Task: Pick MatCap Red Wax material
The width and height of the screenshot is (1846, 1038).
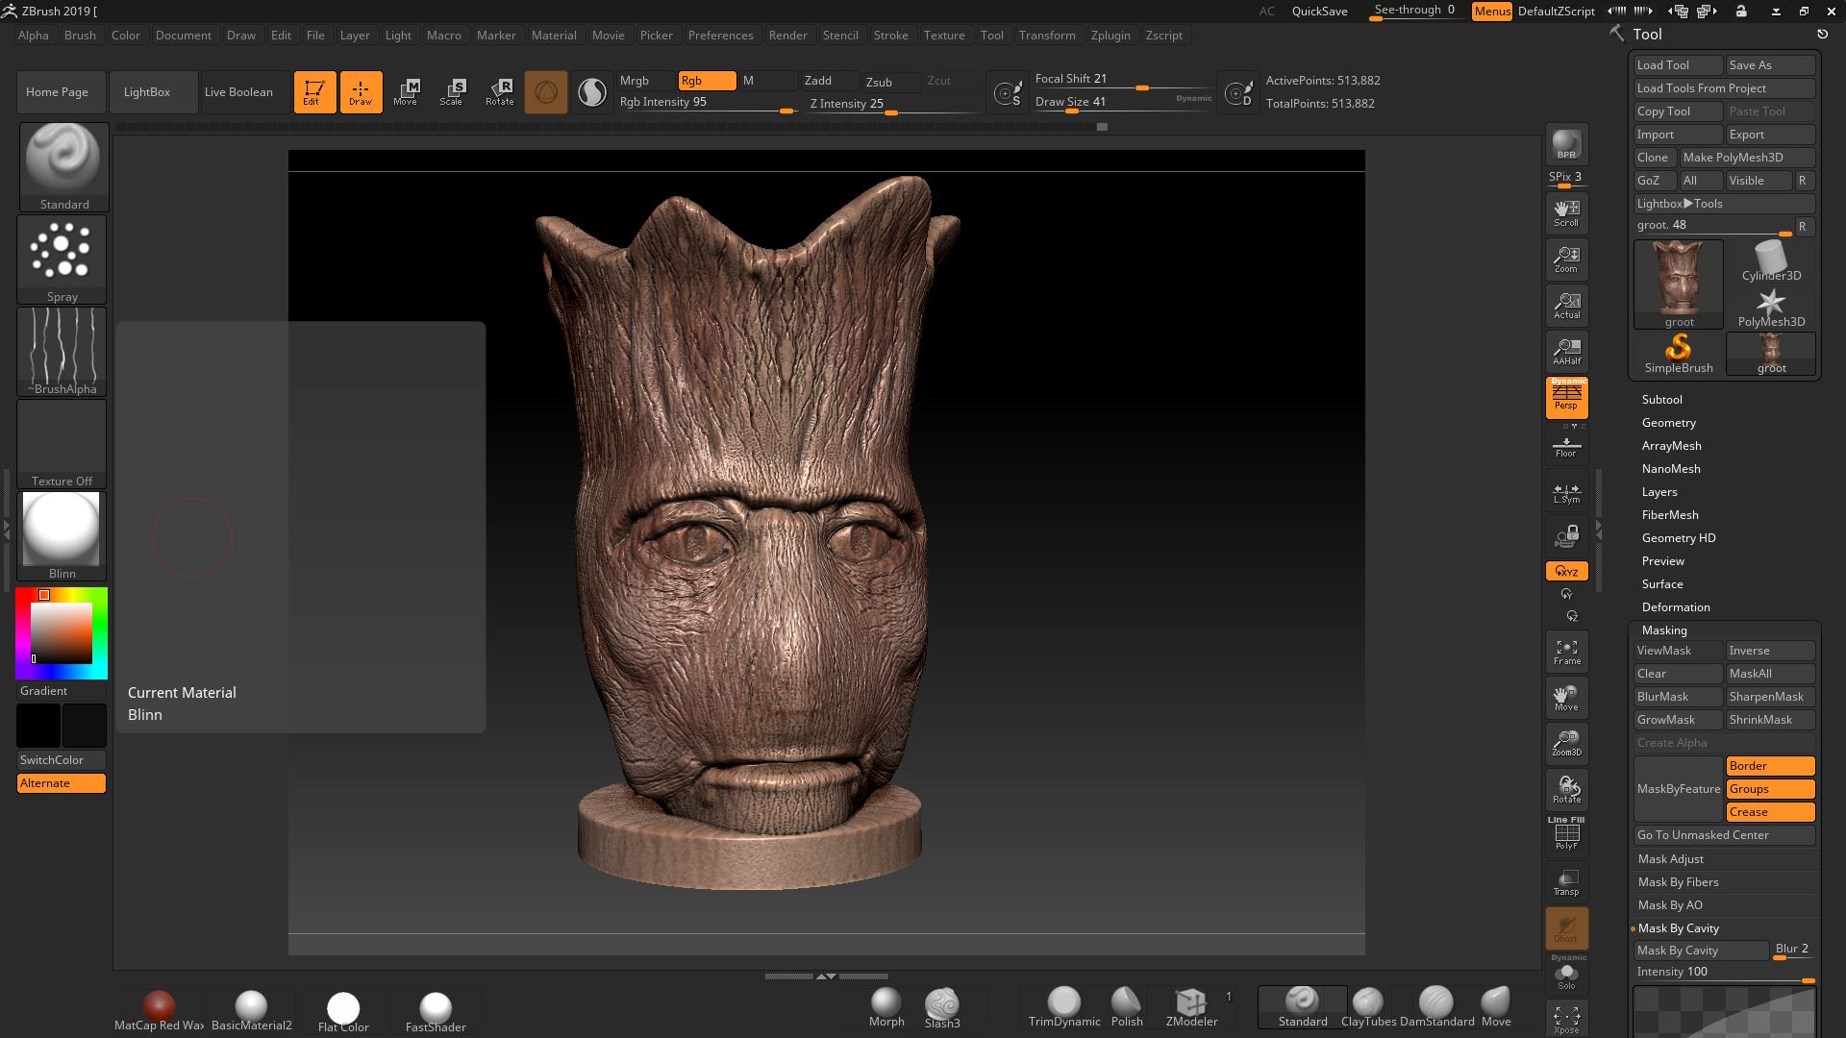Action: click(x=159, y=1011)
